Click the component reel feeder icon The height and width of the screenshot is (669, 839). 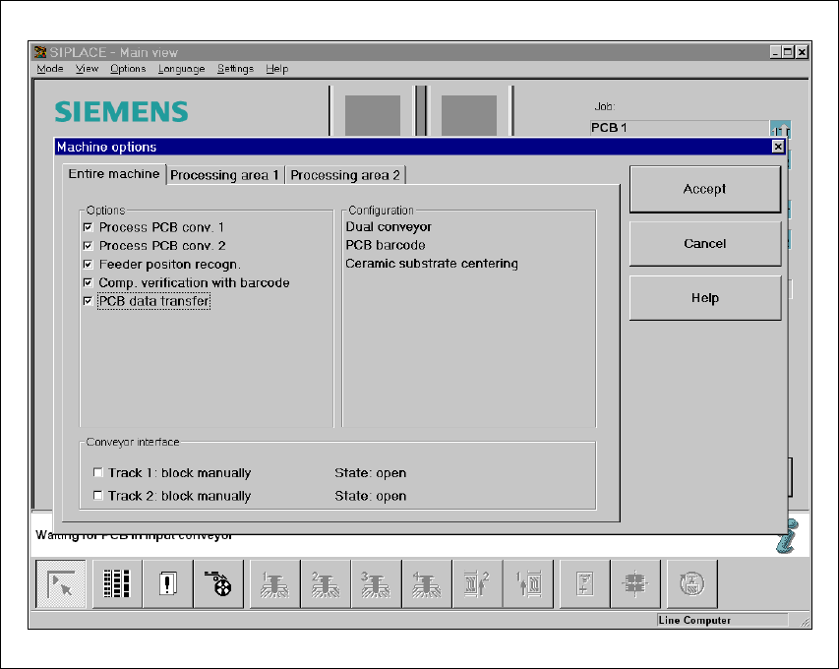point(217,584)
